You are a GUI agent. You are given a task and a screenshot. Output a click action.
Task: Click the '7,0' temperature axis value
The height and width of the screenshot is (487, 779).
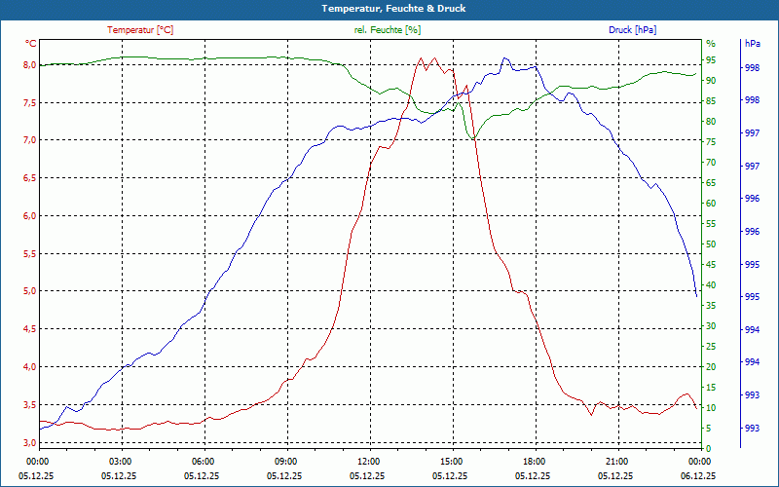(x=30, y=140)
